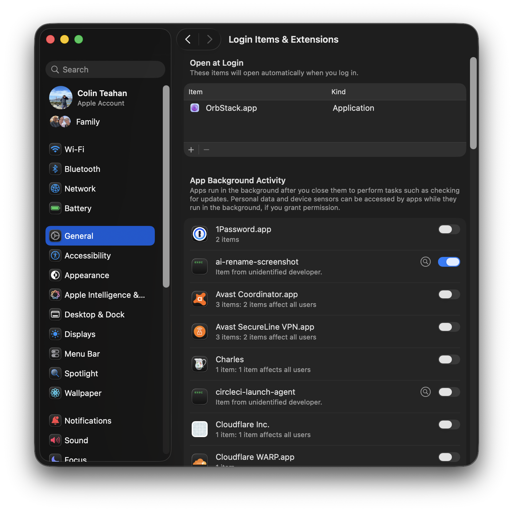Viewport: 513px width, 512px height.
Task: Enable Avast SecureLine VPN.app background activity
Action: [x=449, y=327]
